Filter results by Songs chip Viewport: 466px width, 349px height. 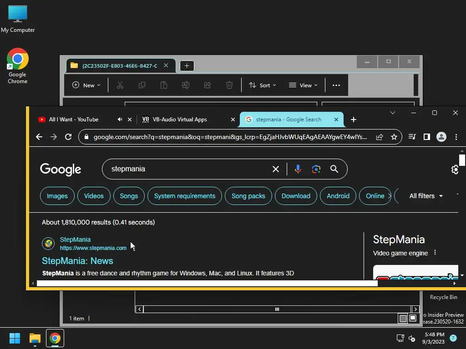[129, 196]
